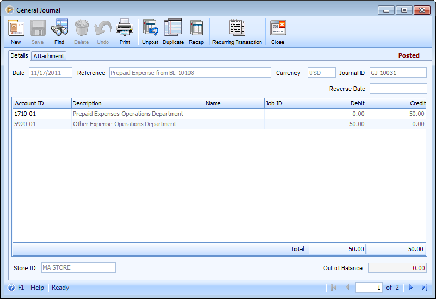
Task: Click the record number field showing 1
Action: point(369,288)
